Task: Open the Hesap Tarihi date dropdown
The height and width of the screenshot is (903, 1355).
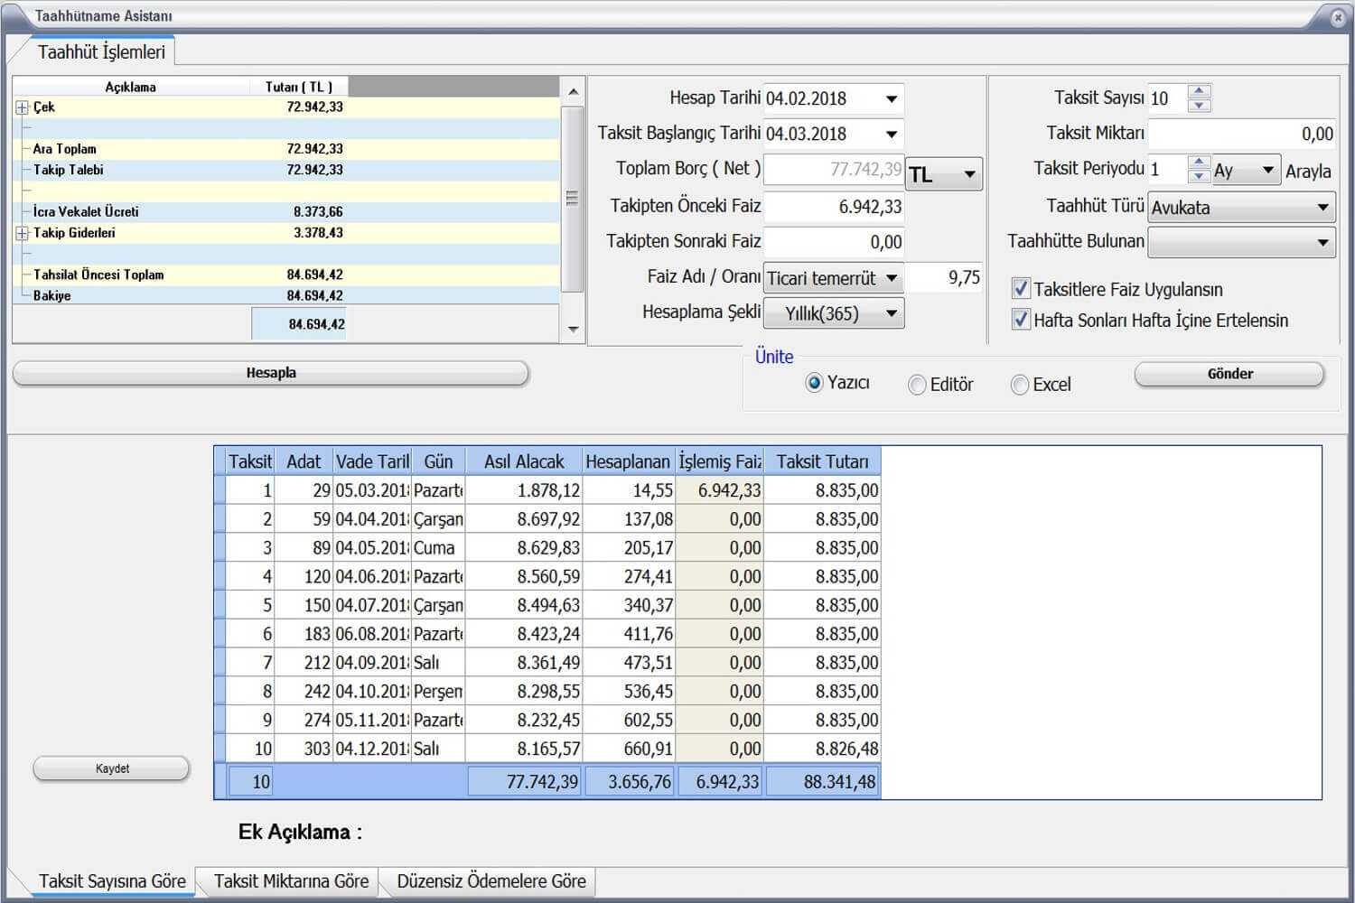Action: click(x=891, y=98)
